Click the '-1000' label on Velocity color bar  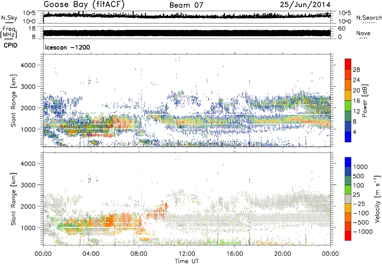(363, 232)
